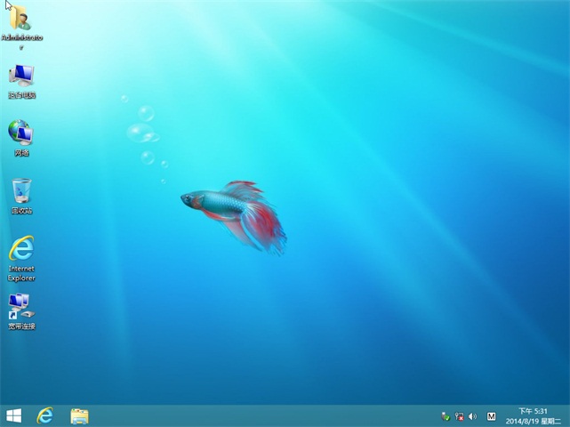The image size is (570, 427).
Task: Click the disconnected network tray icon
Action: (x=459, y=416)
